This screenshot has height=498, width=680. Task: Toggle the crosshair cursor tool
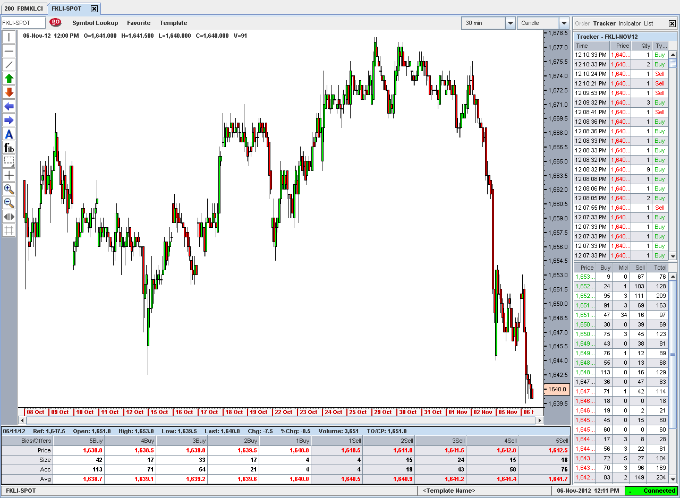(9, 175)
